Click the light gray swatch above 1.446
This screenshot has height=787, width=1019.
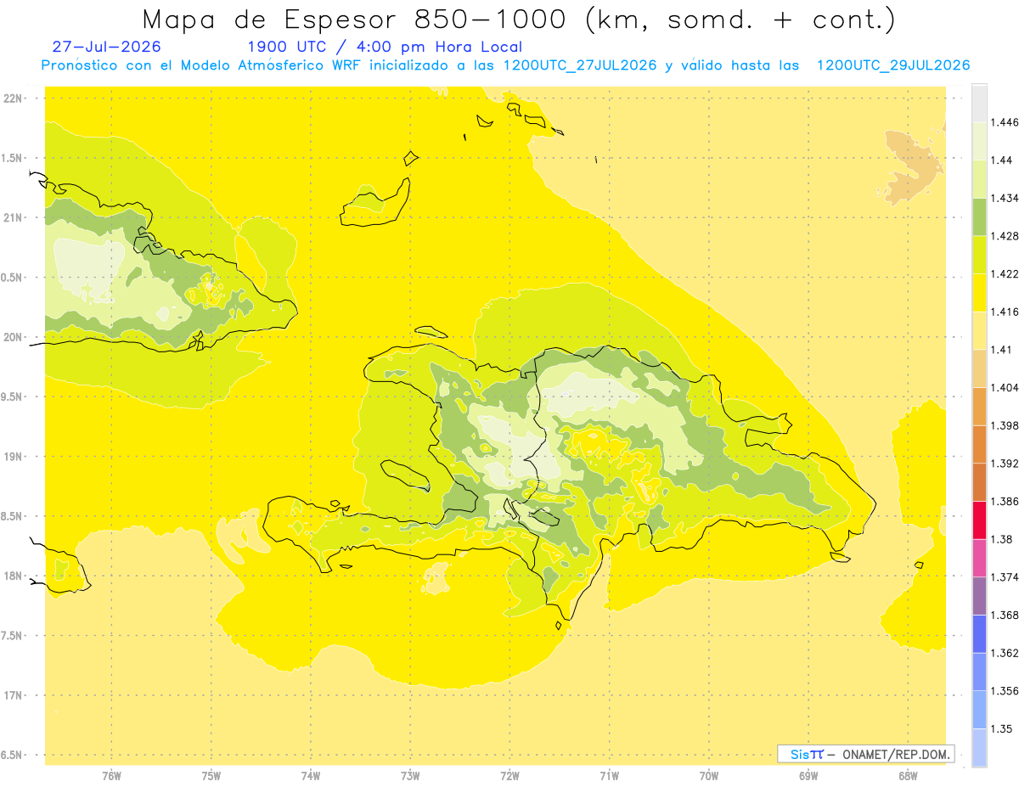pyautogui.click(x=979, y=103)
